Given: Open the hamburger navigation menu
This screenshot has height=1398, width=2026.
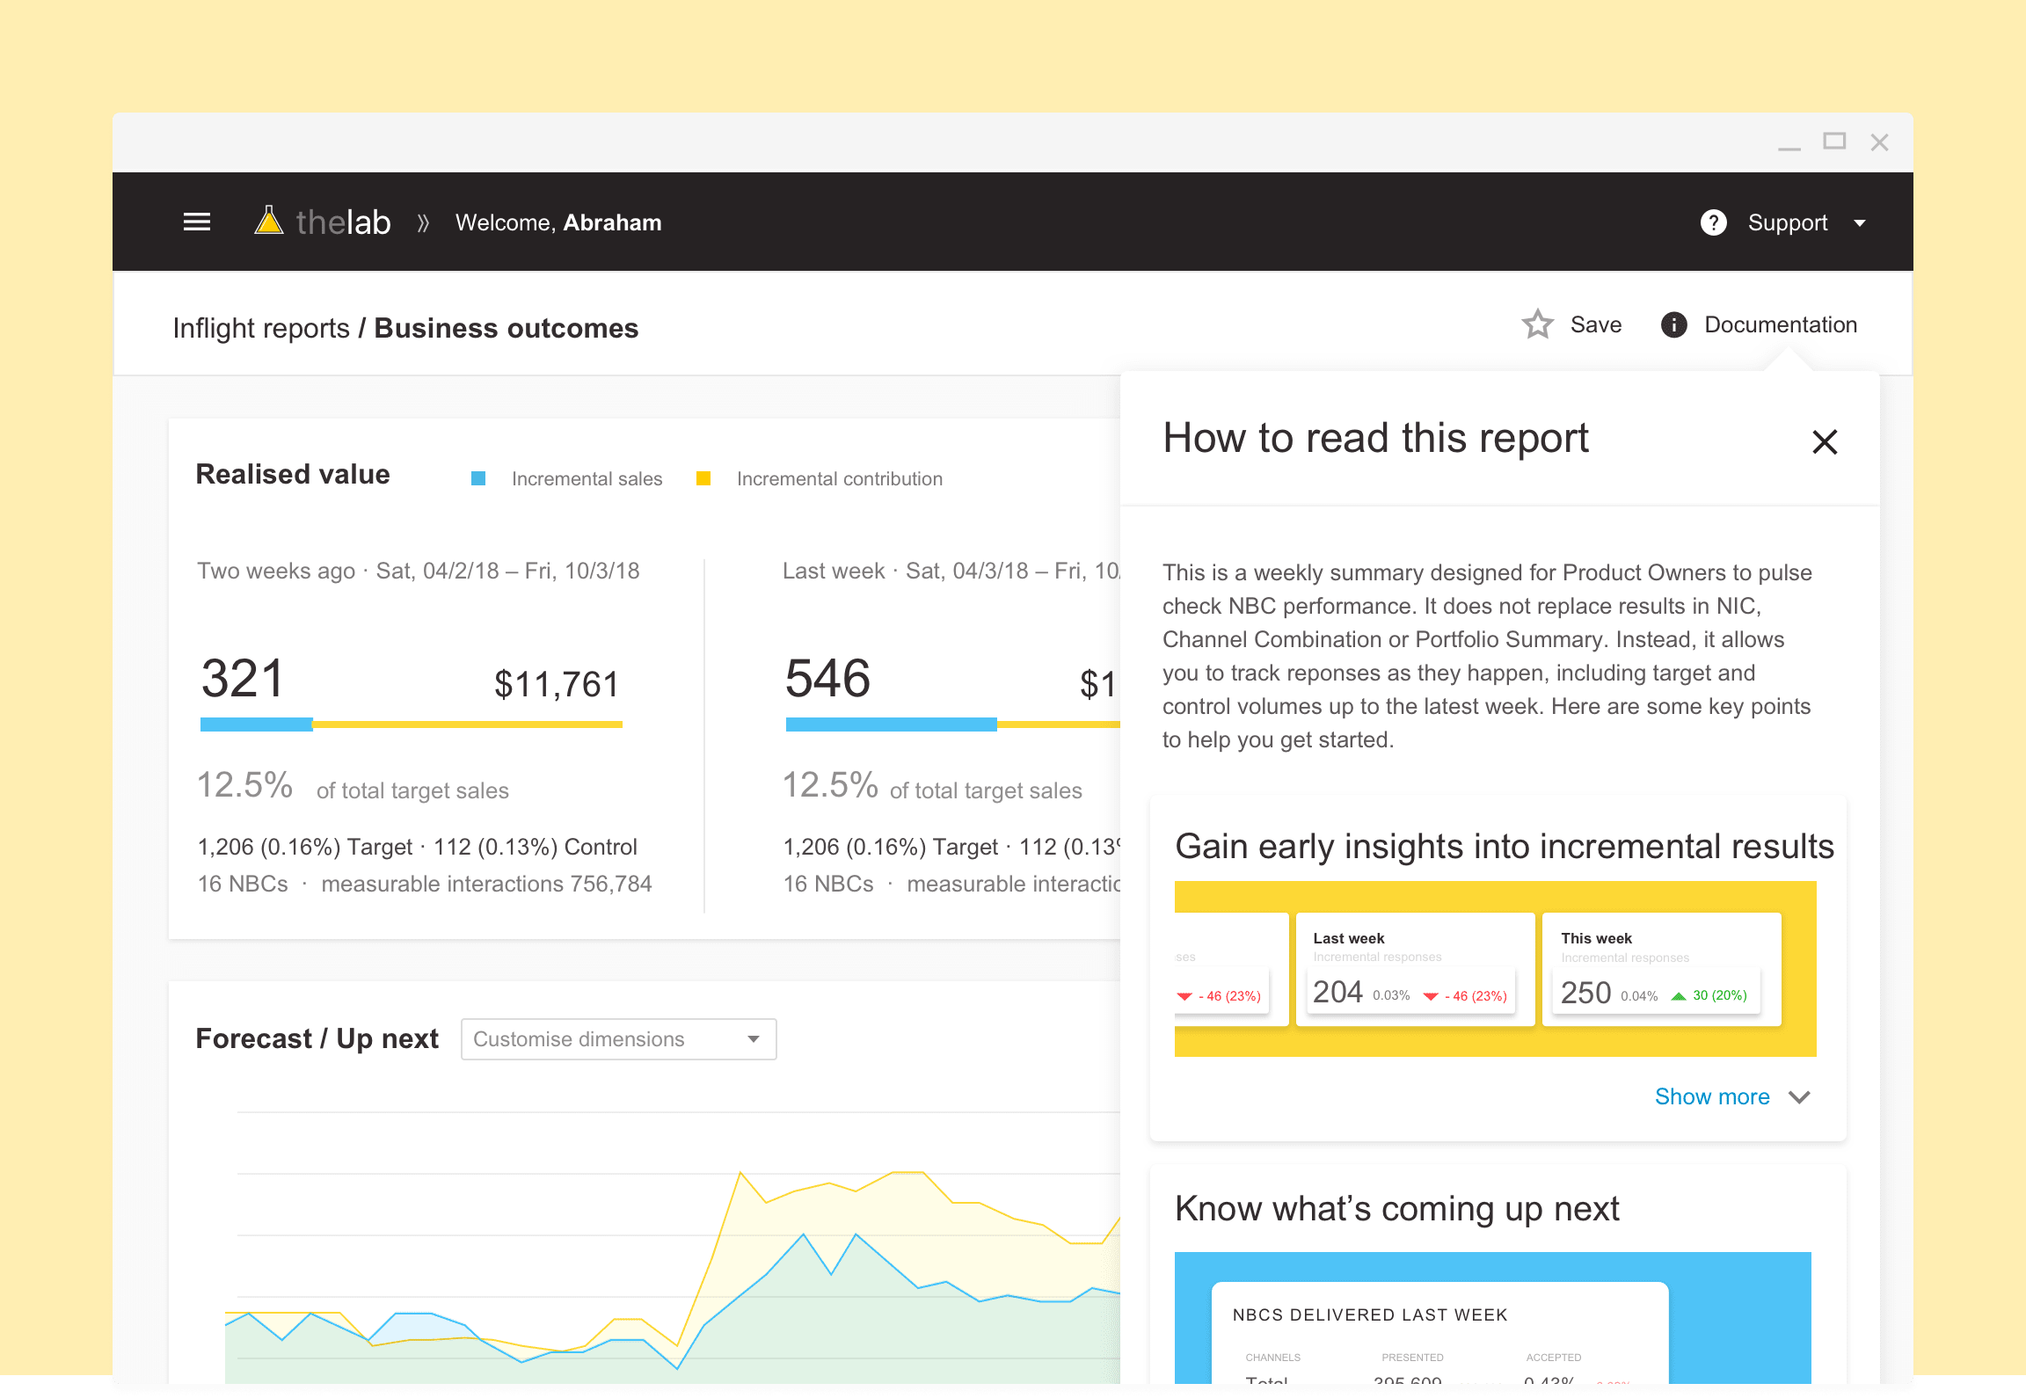Looking at the screenshot, I should (x=196, y=222).
